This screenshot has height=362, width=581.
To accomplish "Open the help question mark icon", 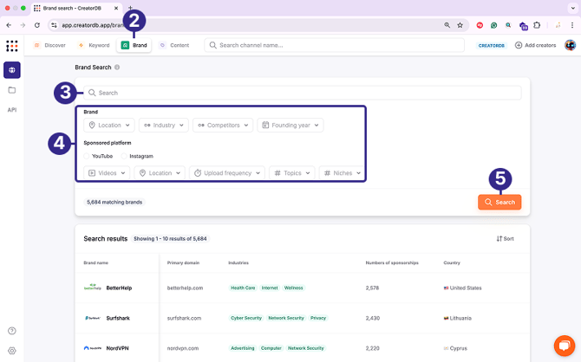I will click(x=12, y=331).
